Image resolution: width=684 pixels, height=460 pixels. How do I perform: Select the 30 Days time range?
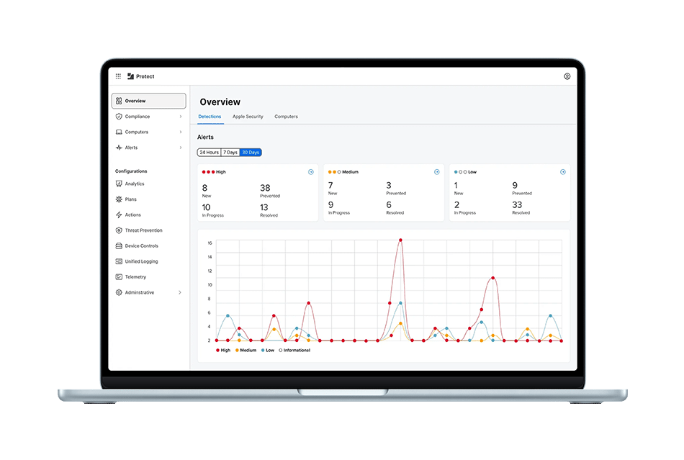point(251,153)
